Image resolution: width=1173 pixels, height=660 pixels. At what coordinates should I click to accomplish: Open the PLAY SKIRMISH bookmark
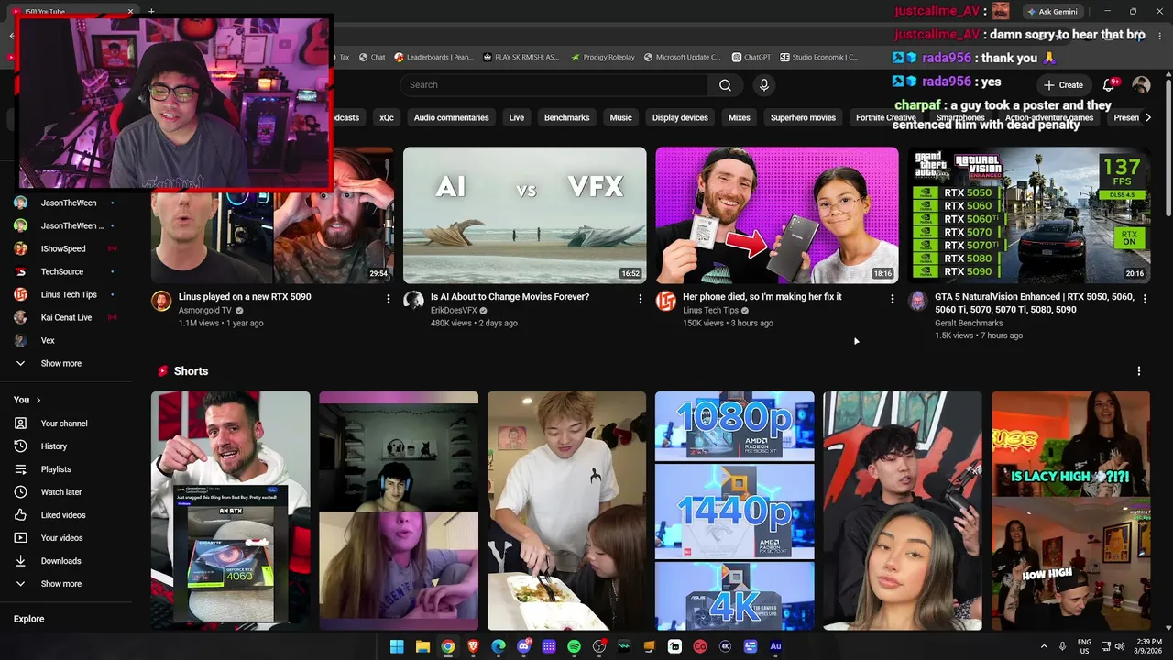[x=521, y=57]
